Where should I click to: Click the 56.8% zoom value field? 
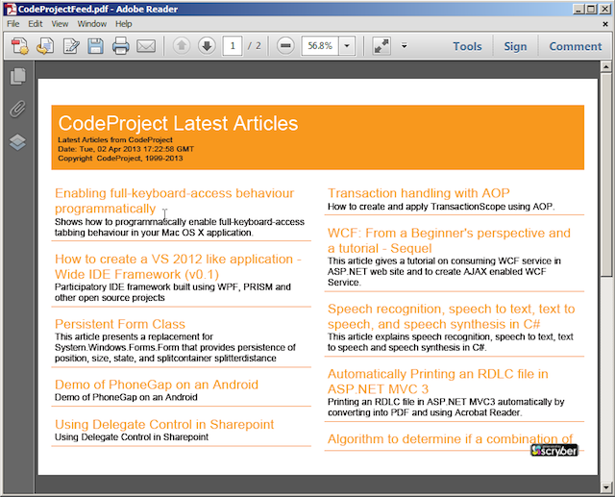[x=320, y=46]
